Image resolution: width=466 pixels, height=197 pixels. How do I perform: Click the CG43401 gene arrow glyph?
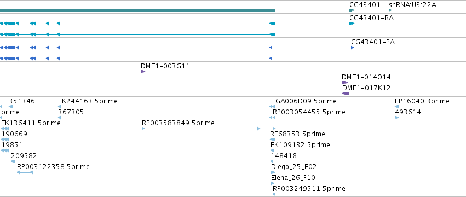[352, 10]
